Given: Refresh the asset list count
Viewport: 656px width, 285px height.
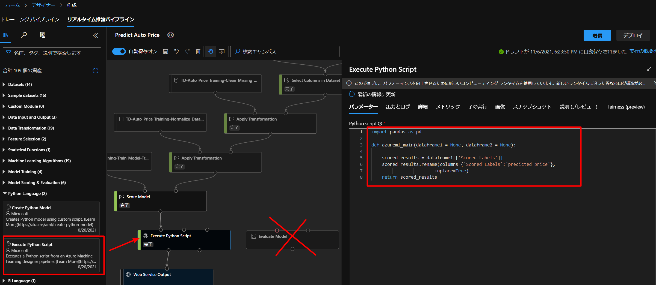Looking at the screenshot, I should (95, 71).
